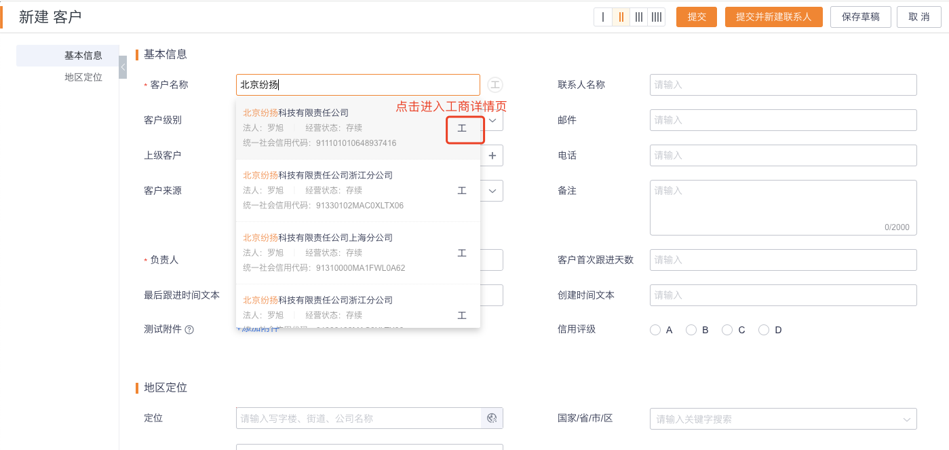Click the help icon next to 测试附件
949x450 pixels.
(x=189, y=330)
